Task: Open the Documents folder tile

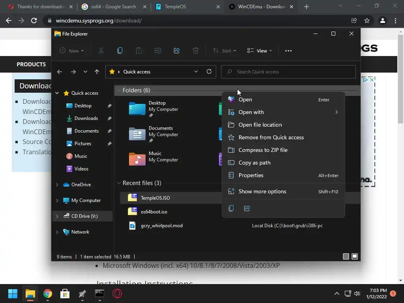Action: click(153, 134)
